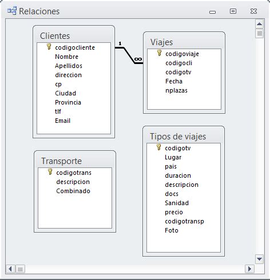Click the key icon in Tipos de viajes
Image resolution: width=270 pixels, height=280 pixels.
(x=158, y=147)
